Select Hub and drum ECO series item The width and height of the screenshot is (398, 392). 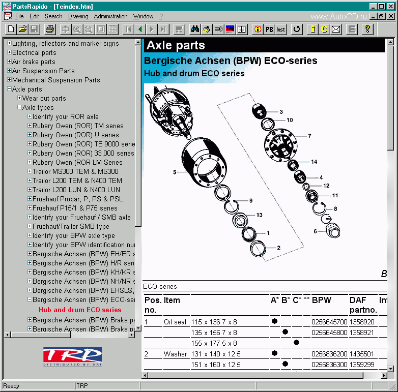pos(80,310)
